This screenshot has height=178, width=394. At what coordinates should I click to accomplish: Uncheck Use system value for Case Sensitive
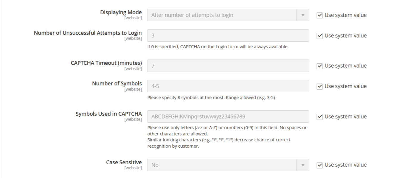[319, 165]
